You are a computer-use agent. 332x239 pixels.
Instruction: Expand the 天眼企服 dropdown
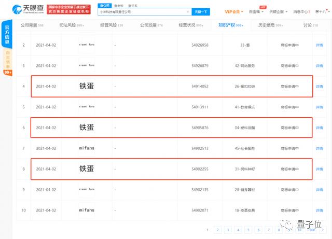(278, 11)
